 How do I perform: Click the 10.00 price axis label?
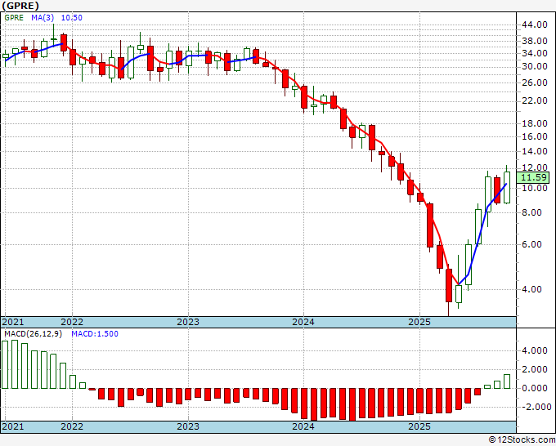[x=535, y=188]
